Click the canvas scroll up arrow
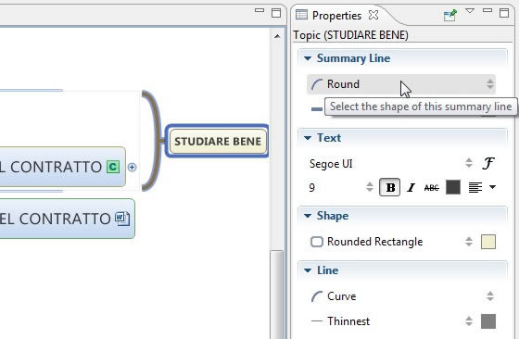The width and height of the screenshot is (519, 339). tap(277, 36)
